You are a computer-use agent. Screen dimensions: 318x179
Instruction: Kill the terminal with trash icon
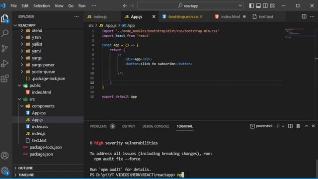298,126
